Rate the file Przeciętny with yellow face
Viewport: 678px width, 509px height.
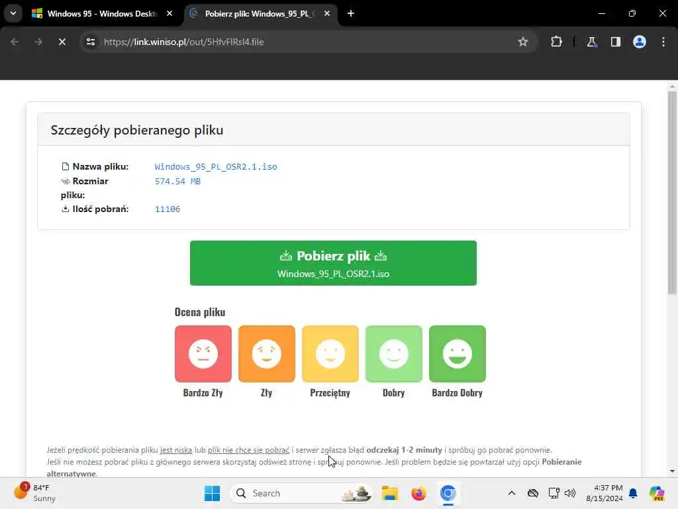(x=330, y=354)
